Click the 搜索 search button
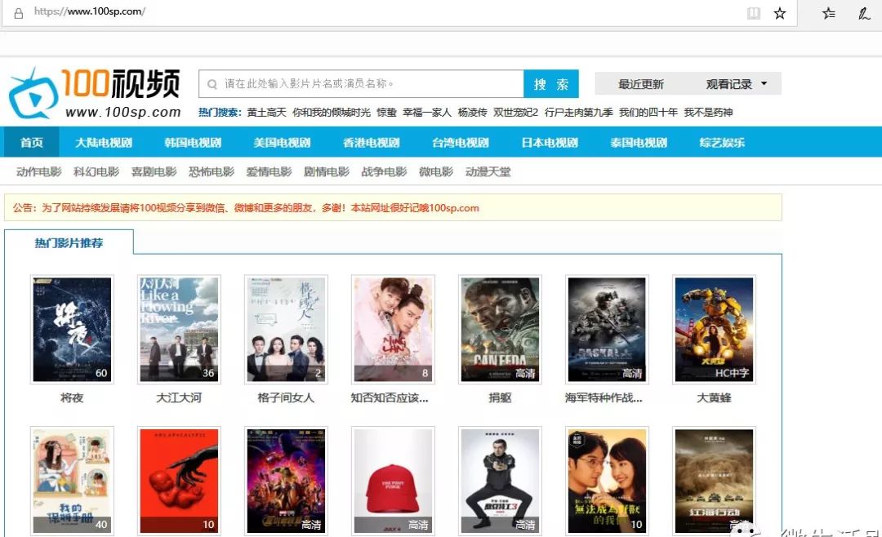This screenshot has height=537, width=882. 550,84
